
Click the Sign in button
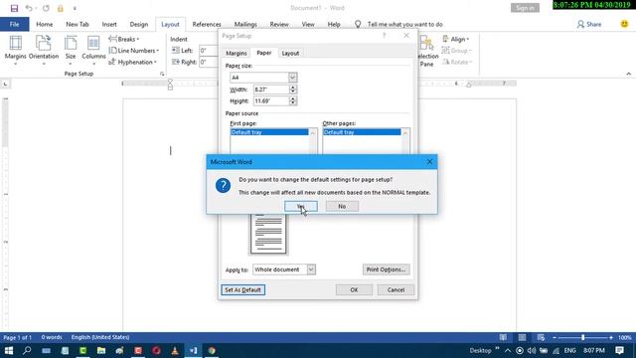(x=525, y=8)
